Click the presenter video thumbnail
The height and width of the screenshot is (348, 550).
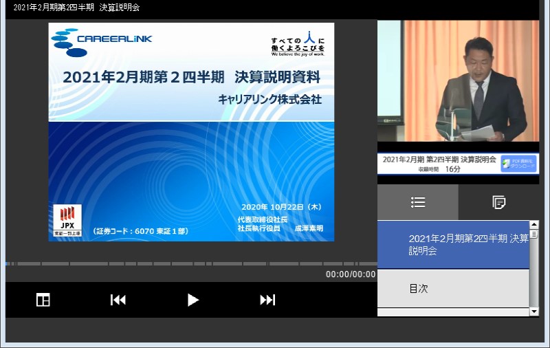point(458,81)
